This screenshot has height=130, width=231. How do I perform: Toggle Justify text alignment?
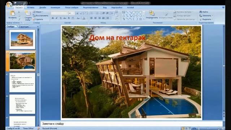[104, 18]
